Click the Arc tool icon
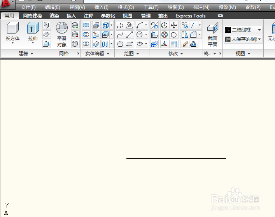This screenshot has width=275, height=217. click(x=140, y=25)
